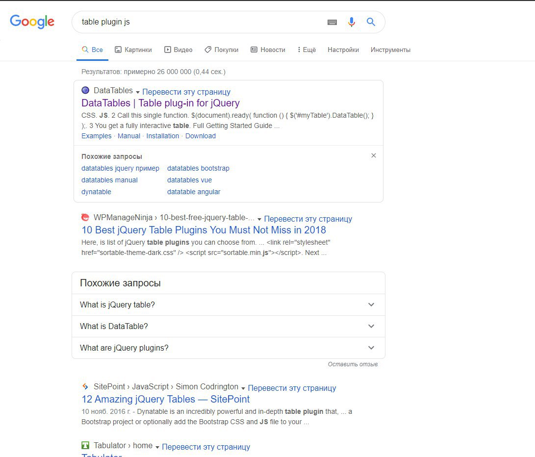
Task: Select the Все tab
Action: click(x=93, y=50)
